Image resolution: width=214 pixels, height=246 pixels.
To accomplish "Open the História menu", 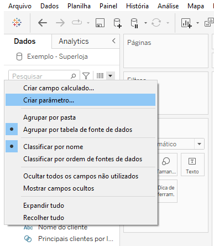I will (x=137, y=6).
